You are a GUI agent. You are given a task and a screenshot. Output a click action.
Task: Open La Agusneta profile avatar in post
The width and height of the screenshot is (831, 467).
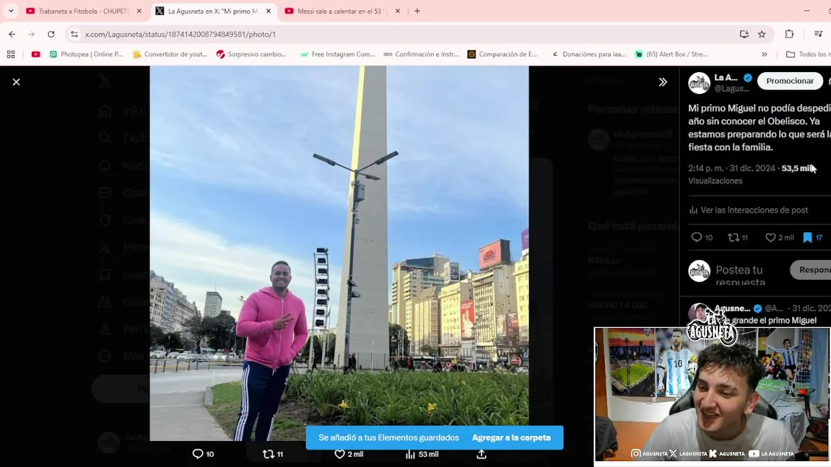click(699, 83)
